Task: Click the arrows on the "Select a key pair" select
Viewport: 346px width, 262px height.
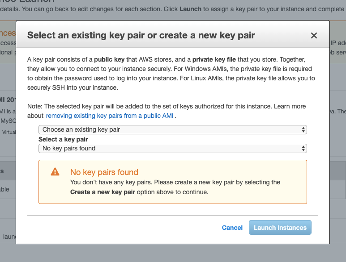Action: (x=303, y=148)
